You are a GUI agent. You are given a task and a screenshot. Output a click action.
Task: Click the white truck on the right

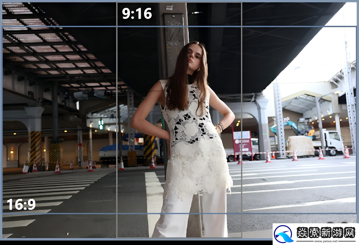tap(328, 141)
